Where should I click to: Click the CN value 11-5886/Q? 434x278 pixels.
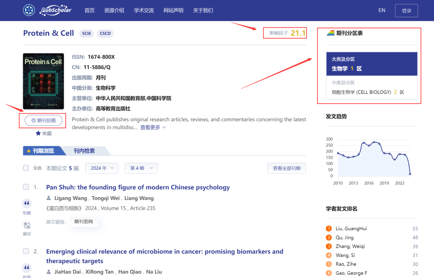[97, 67]
